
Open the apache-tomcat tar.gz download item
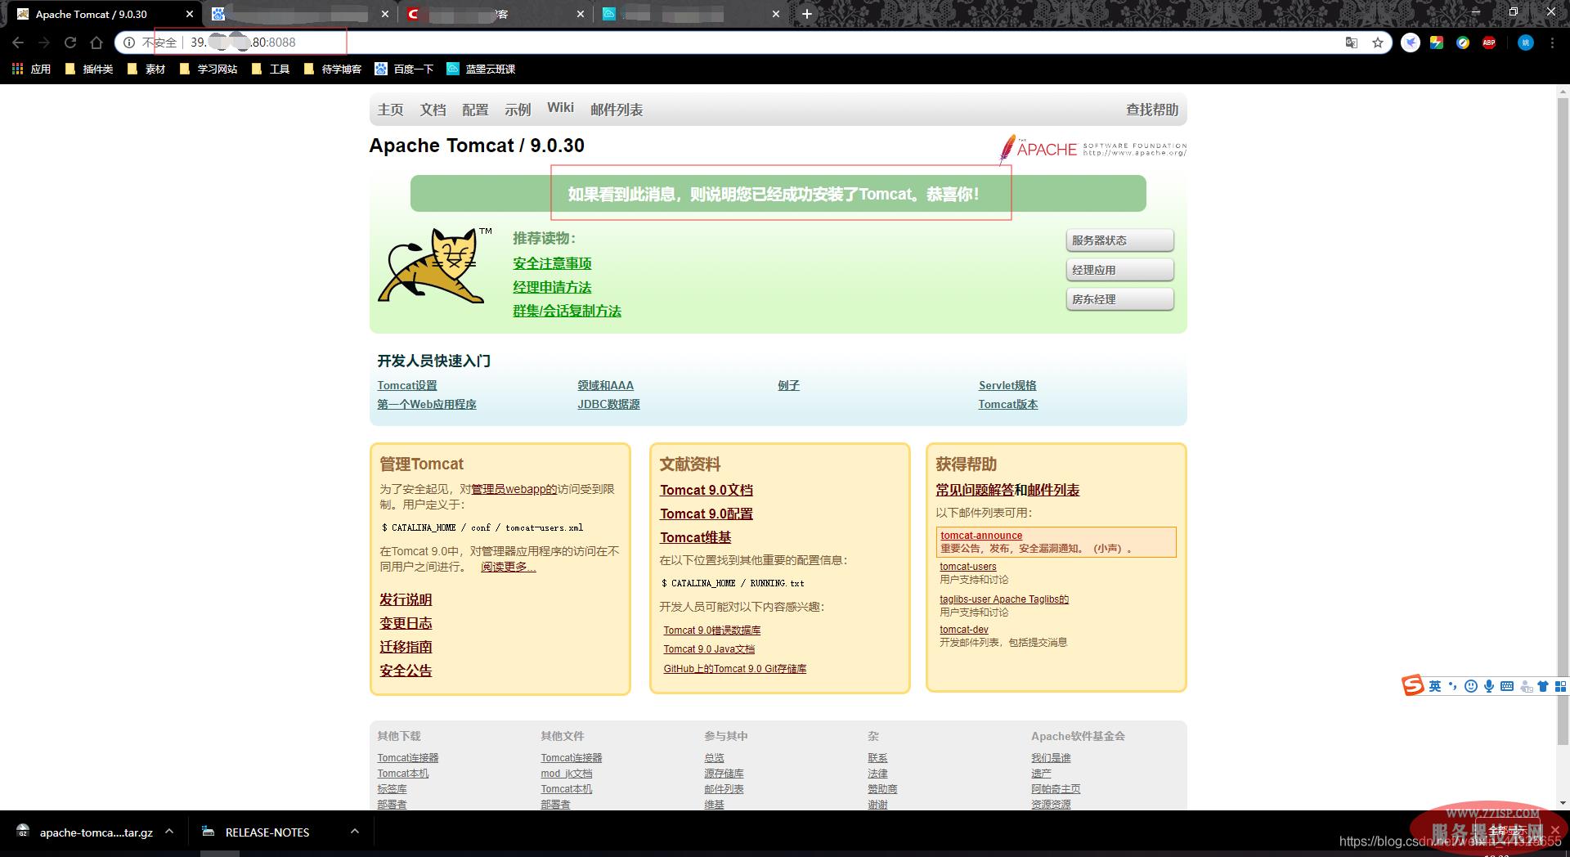point(85,832)
